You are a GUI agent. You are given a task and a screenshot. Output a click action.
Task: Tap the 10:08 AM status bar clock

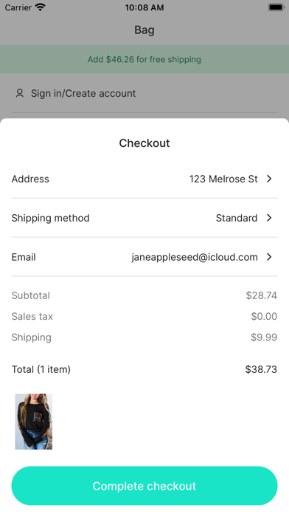click(144, 7)
